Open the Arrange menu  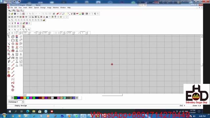pyautogui.click(x=43, y=8)
